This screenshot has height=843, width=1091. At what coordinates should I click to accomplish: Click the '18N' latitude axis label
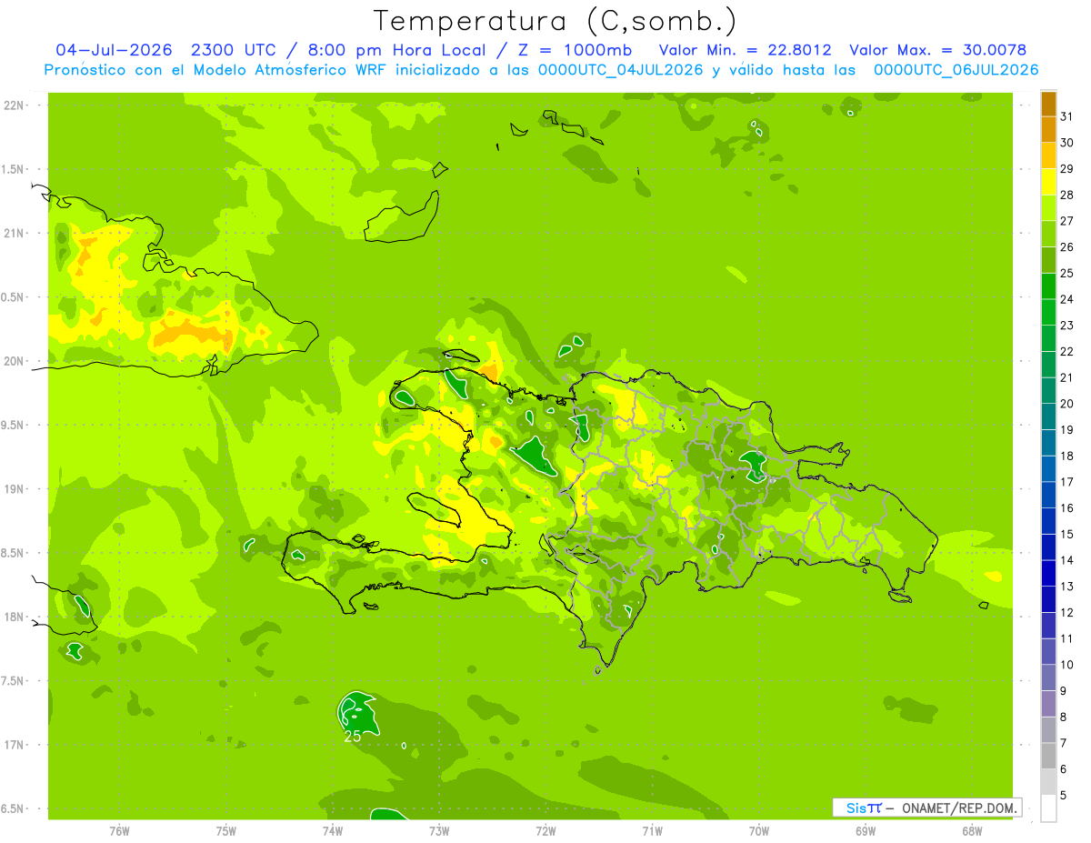click(15, 617)
